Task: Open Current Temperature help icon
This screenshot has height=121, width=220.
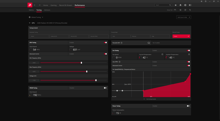Action: tap(162, 54)
